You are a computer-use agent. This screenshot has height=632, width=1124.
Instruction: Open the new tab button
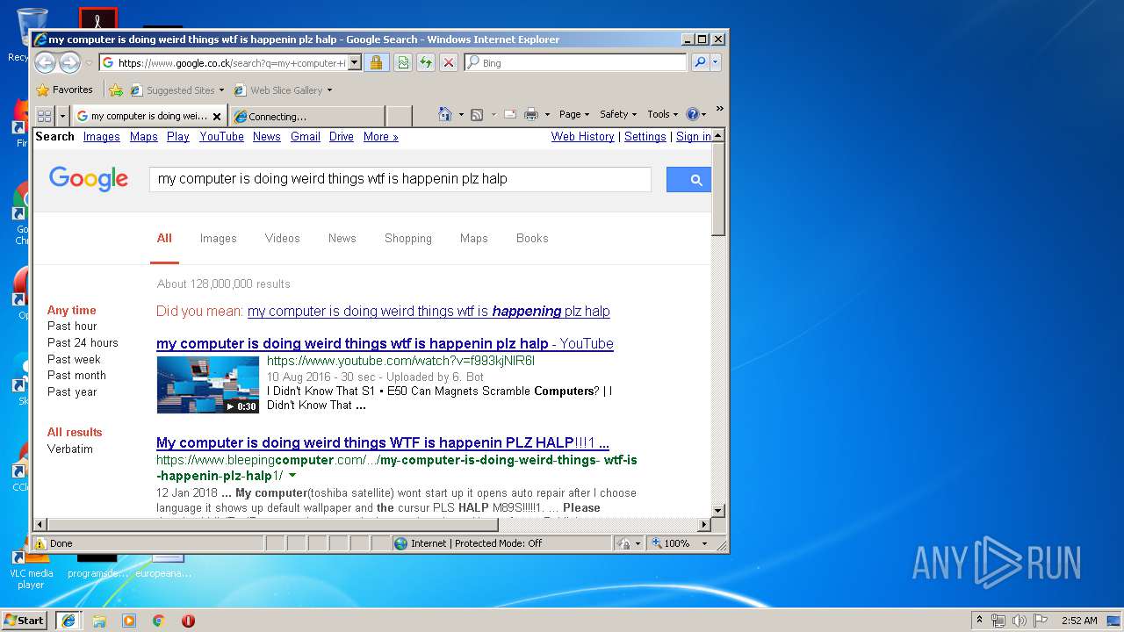[x=400, y=116]
